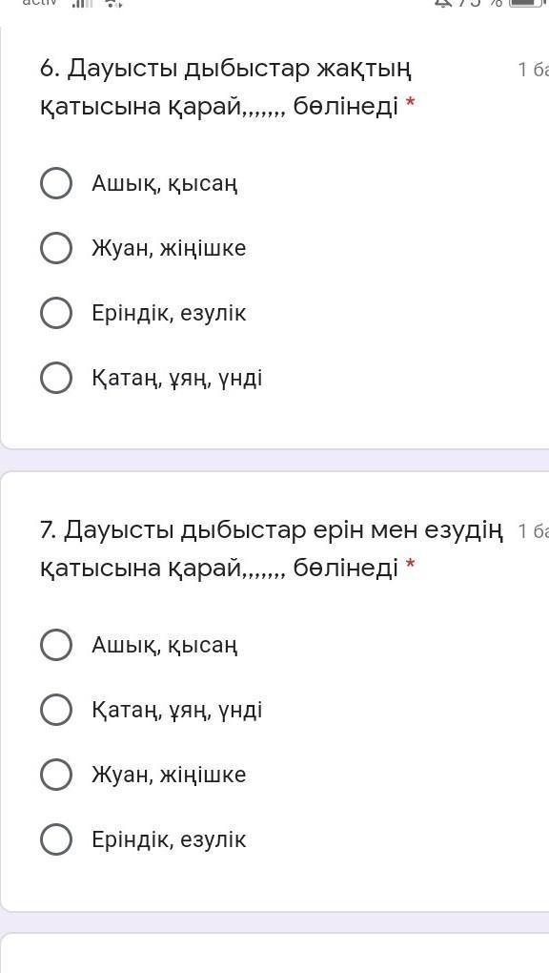
Task: Click 'Жуан, жіңішке' label text in question 6
Action: [169, 249]
